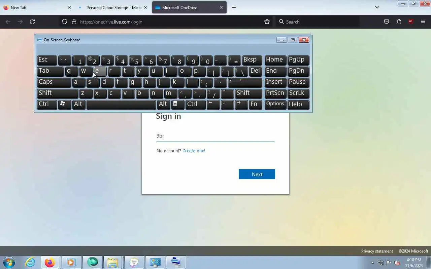Viewport: 431px width, 269px height.
Task: Open Windows Explorer folder icon in taskbar
Action: click(113, 262)
